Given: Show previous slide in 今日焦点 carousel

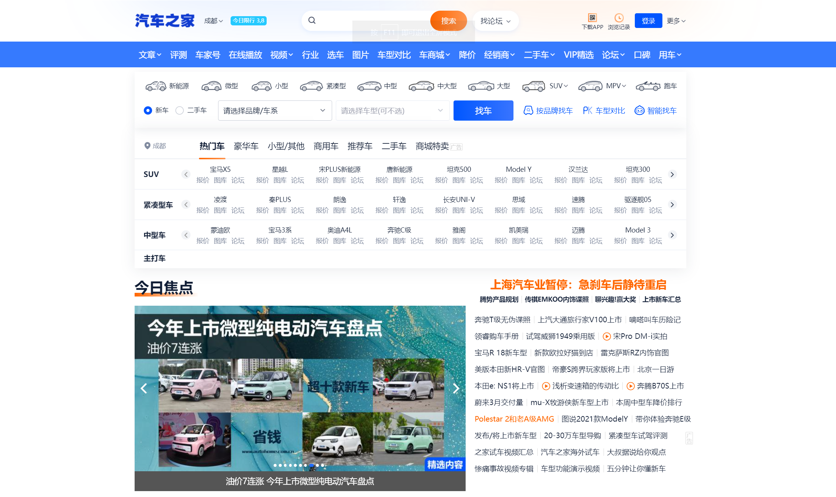Looking at the screenshot, I should pyautogui.click(x=144, y=388).
